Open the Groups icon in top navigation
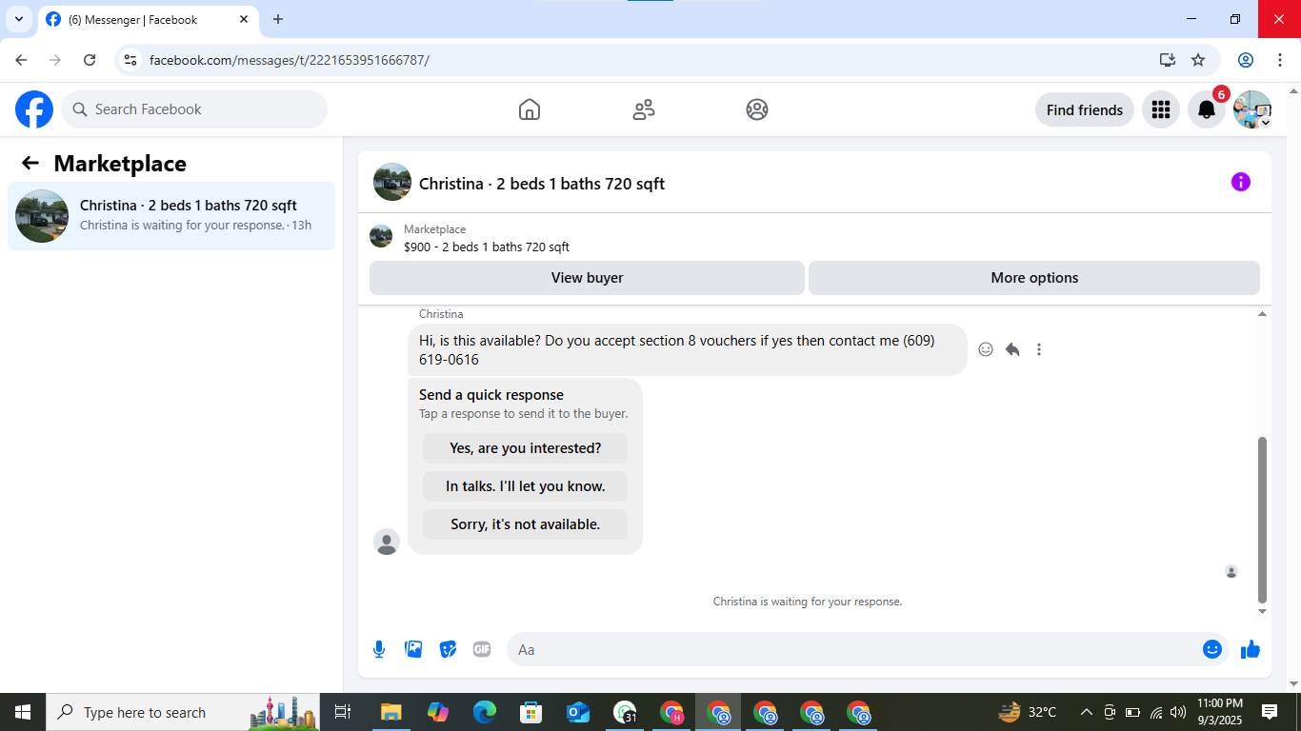Screen dimensions: 1301x731 point(757,109)
